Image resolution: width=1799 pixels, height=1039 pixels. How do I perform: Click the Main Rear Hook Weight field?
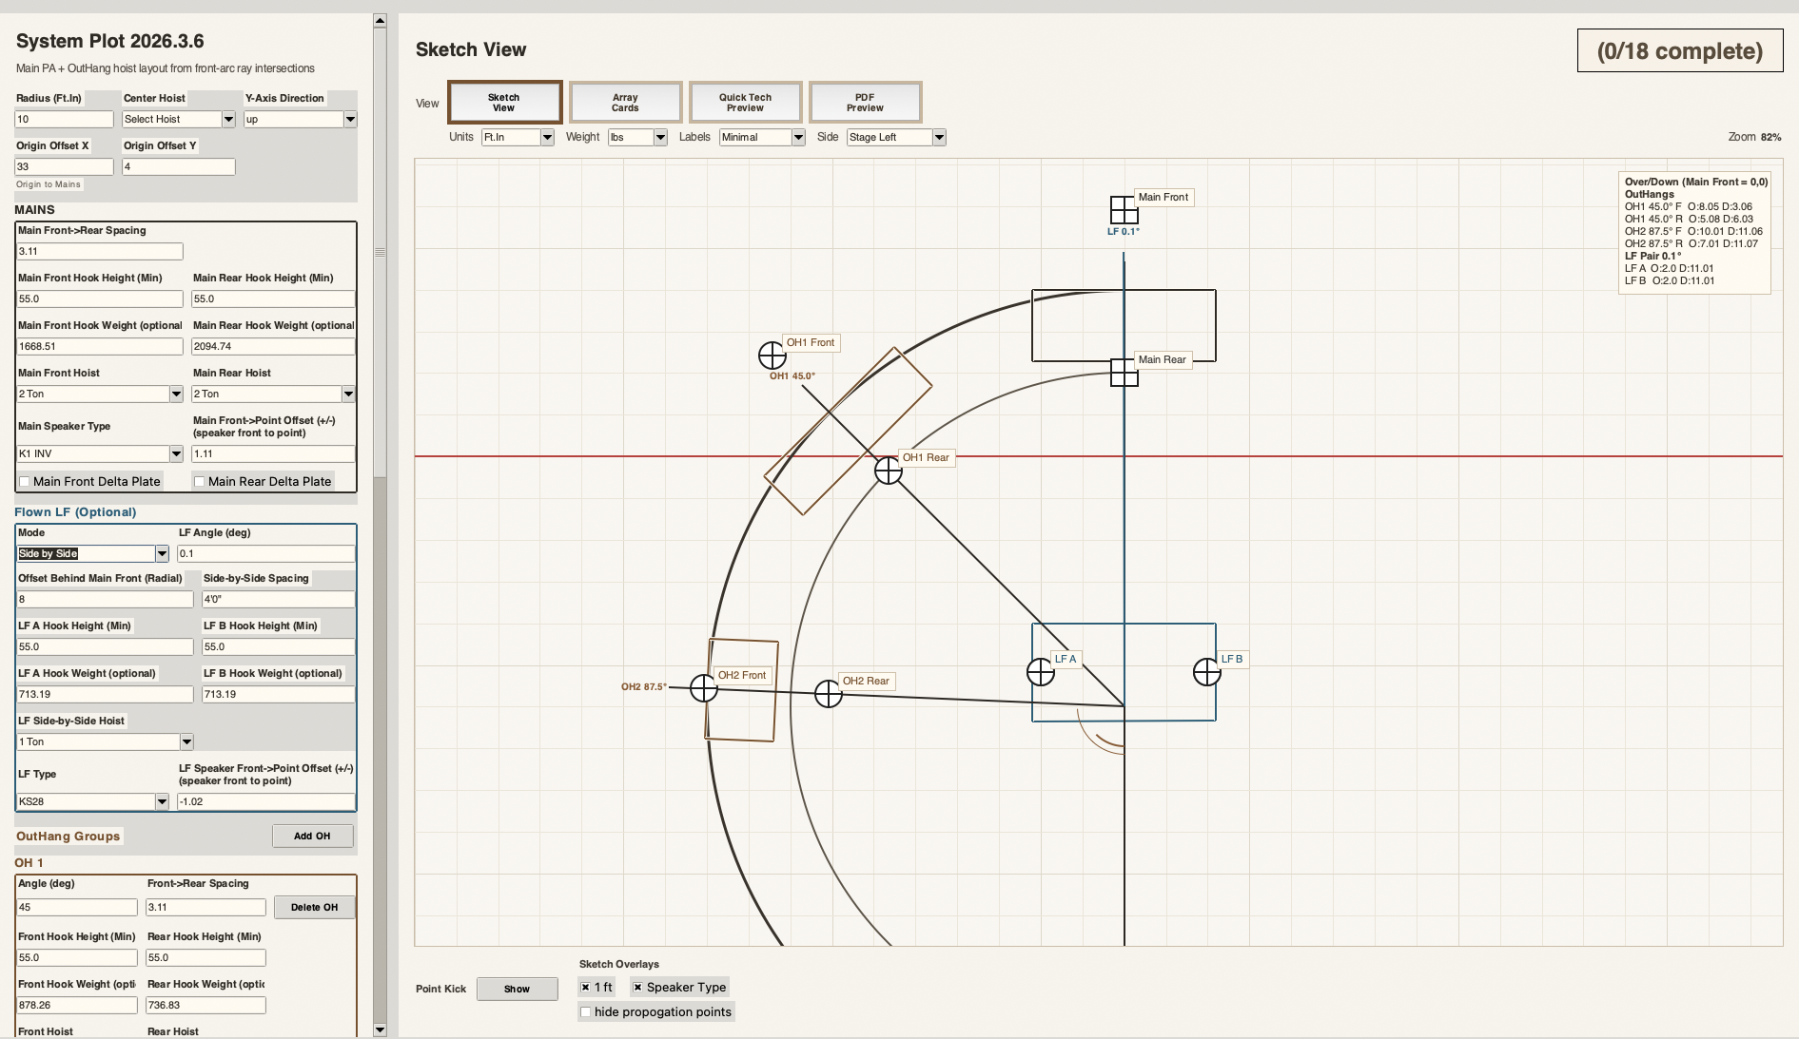click(x=273, y=346)
